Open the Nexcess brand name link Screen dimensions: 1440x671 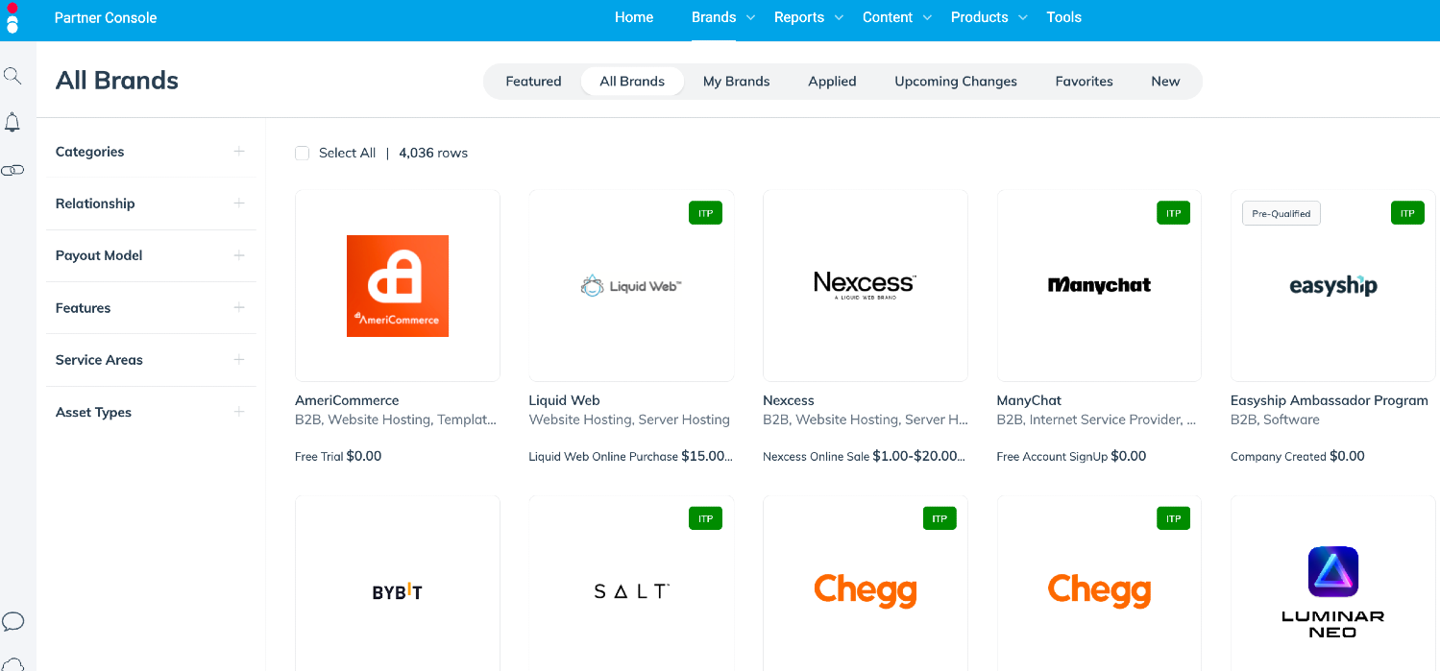pos(788,400)
